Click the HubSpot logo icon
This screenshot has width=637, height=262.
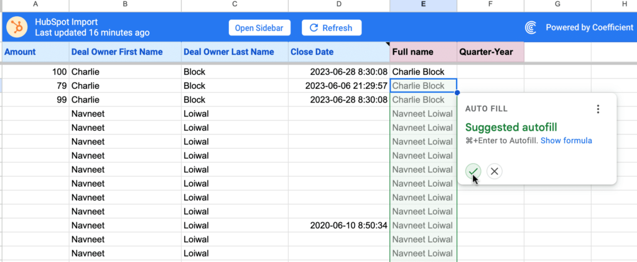tap(16, 27)
